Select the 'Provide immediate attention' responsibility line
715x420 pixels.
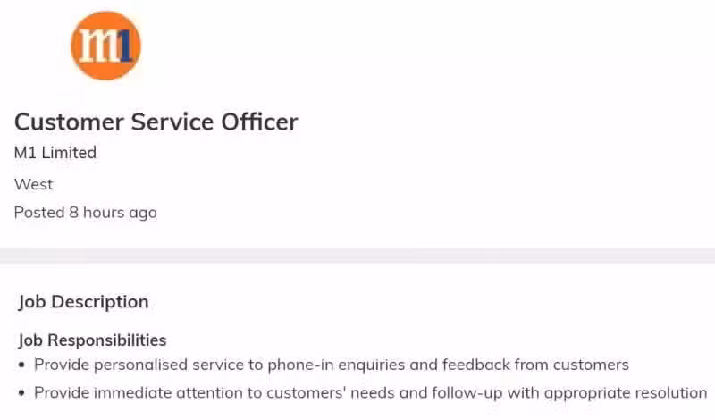(x=371, y=392)
